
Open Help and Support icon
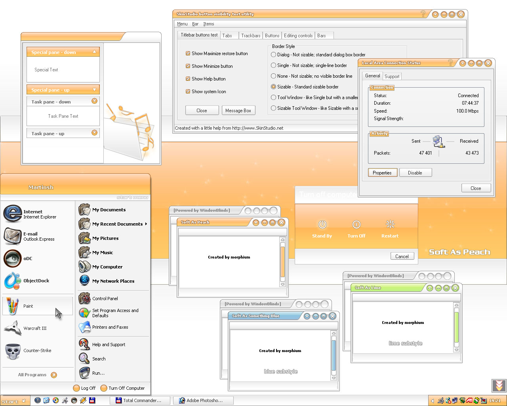84,345
